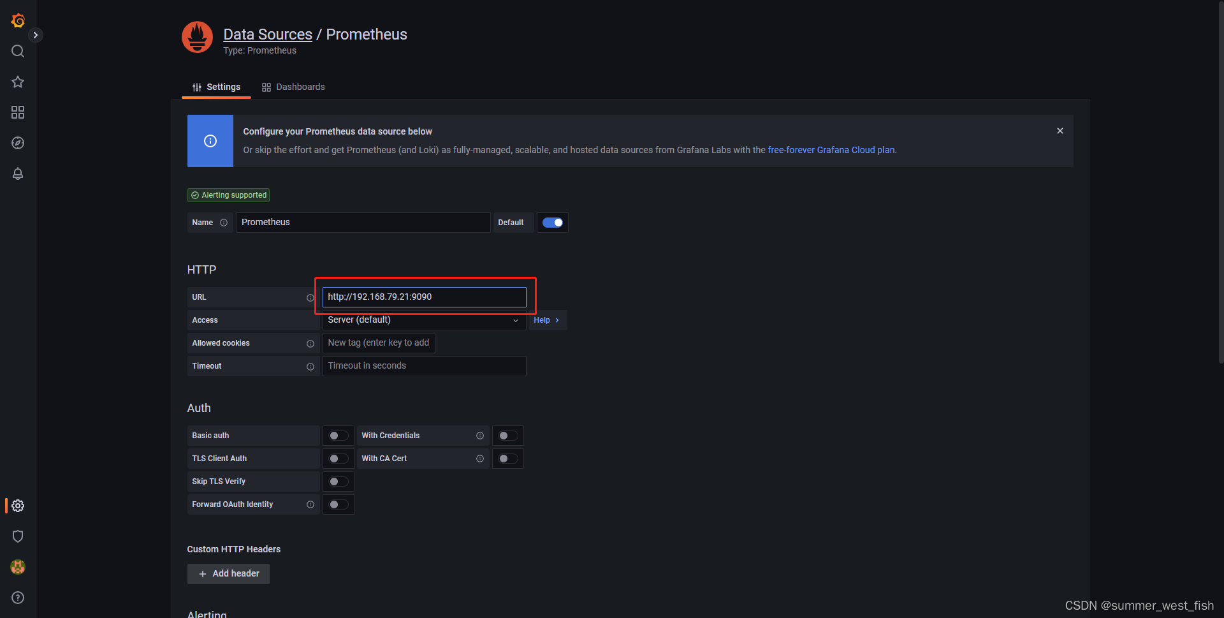The image size is (1224, 618).
Task: Open the Search panel in sidebar
Action: click(x=17, y=51)
